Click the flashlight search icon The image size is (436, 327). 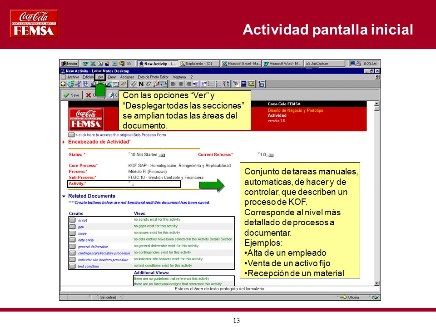click(x=236, y=84)
